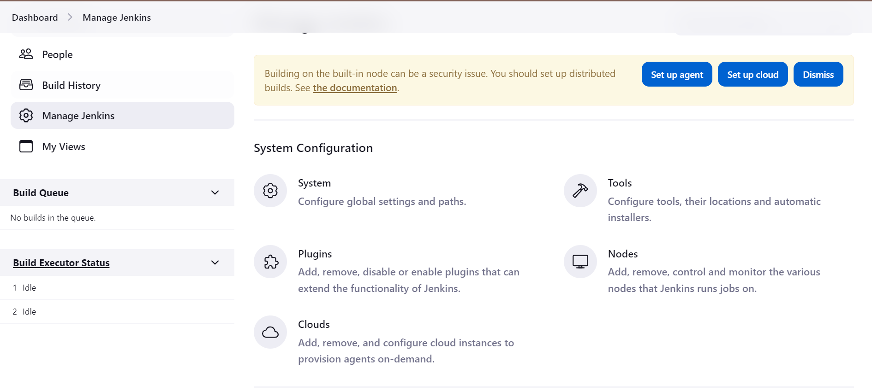This screenshot has width=872, height=391.
Task: Click Plugins description about extending functionality
Action: (409, 280)
